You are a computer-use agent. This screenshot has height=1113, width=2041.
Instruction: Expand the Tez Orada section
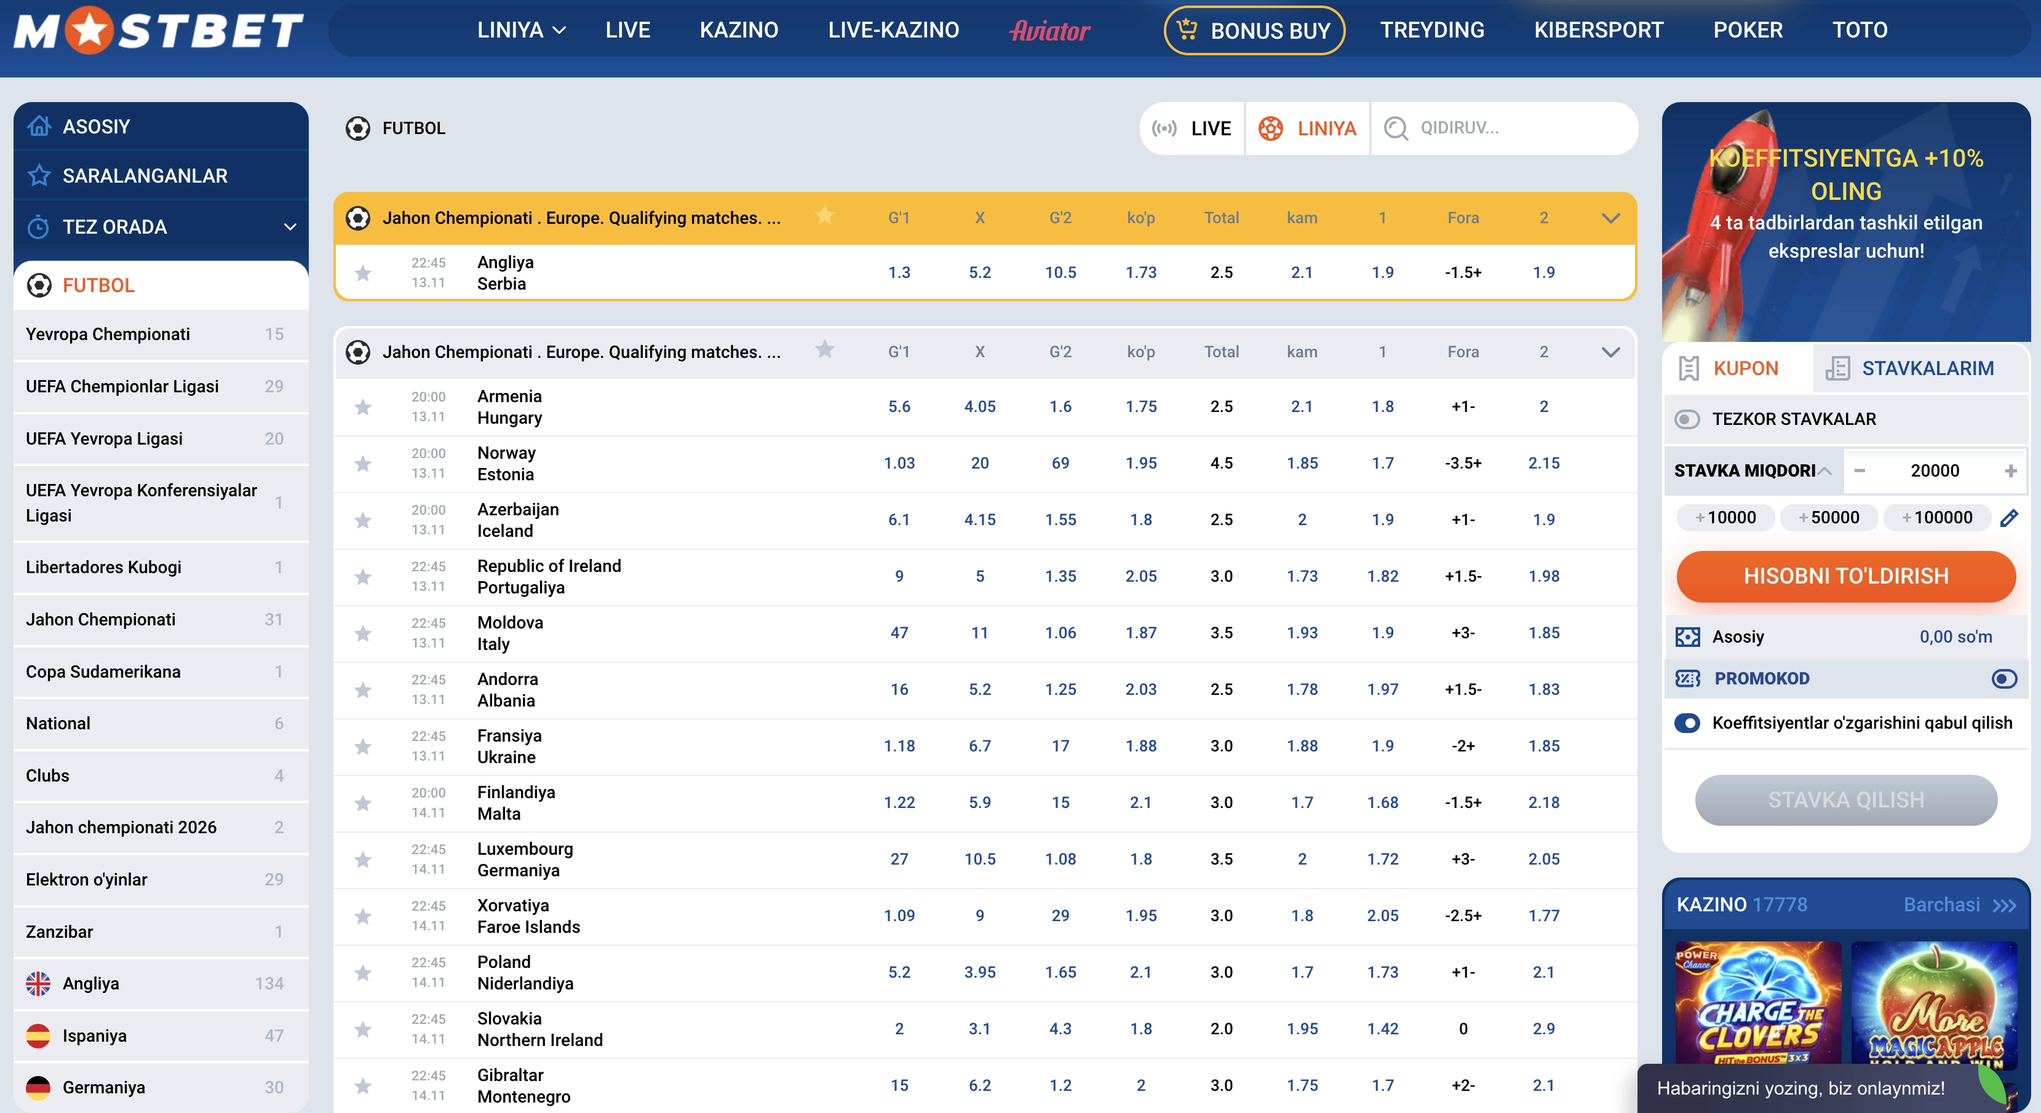pyautogui.click(x=290, y=228)
